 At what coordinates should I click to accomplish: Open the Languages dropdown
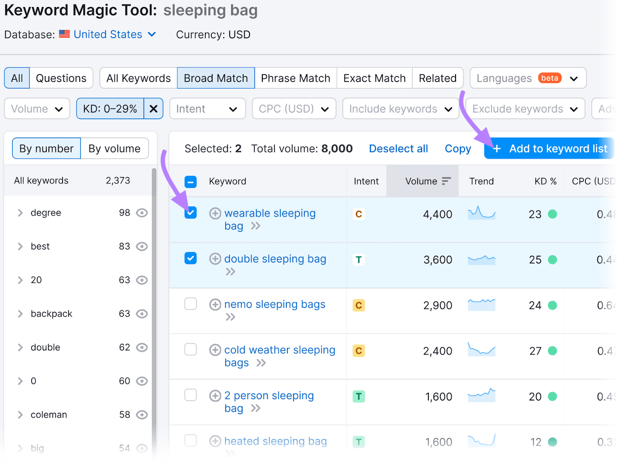[x=528, y=78]
